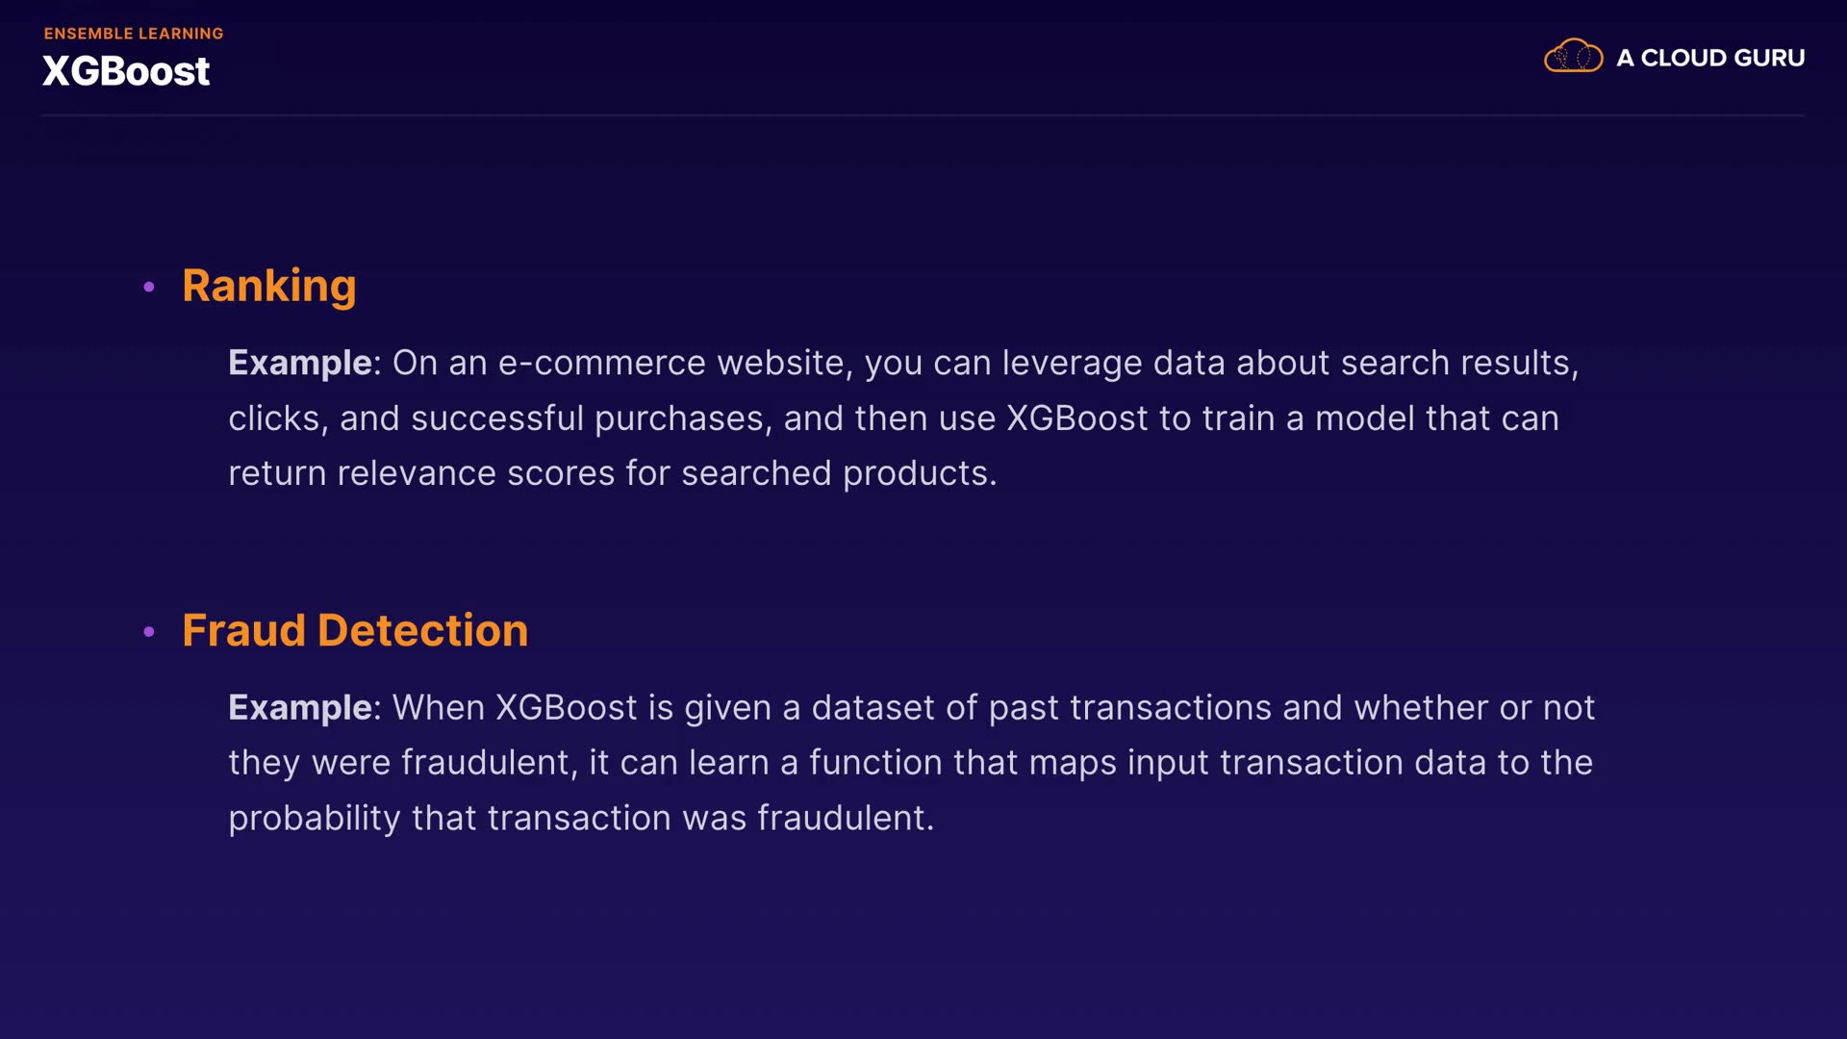Click the word "probability" in the last line
The image size is (1847, 1039).
314,819
